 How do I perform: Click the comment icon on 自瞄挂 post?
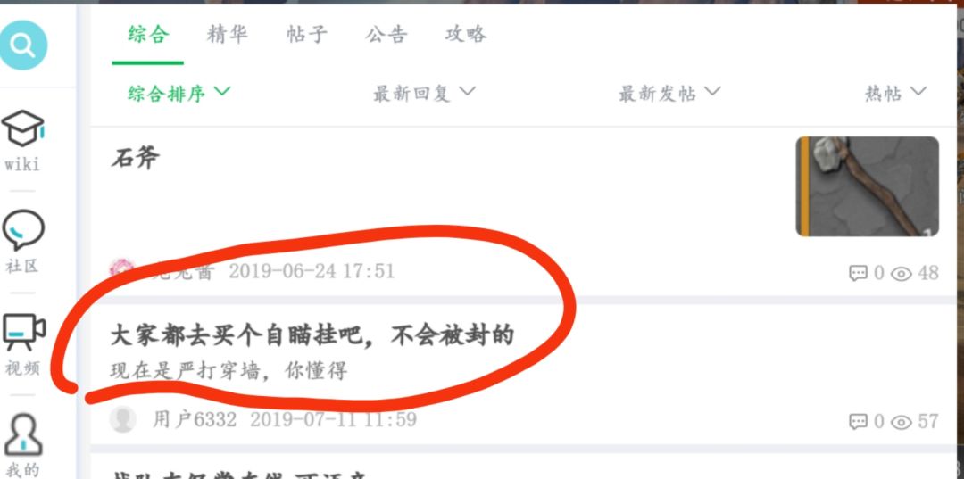coord(858,422)
